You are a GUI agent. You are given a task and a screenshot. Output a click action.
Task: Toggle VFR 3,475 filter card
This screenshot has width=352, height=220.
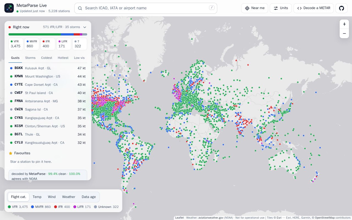tap(16, 44)
